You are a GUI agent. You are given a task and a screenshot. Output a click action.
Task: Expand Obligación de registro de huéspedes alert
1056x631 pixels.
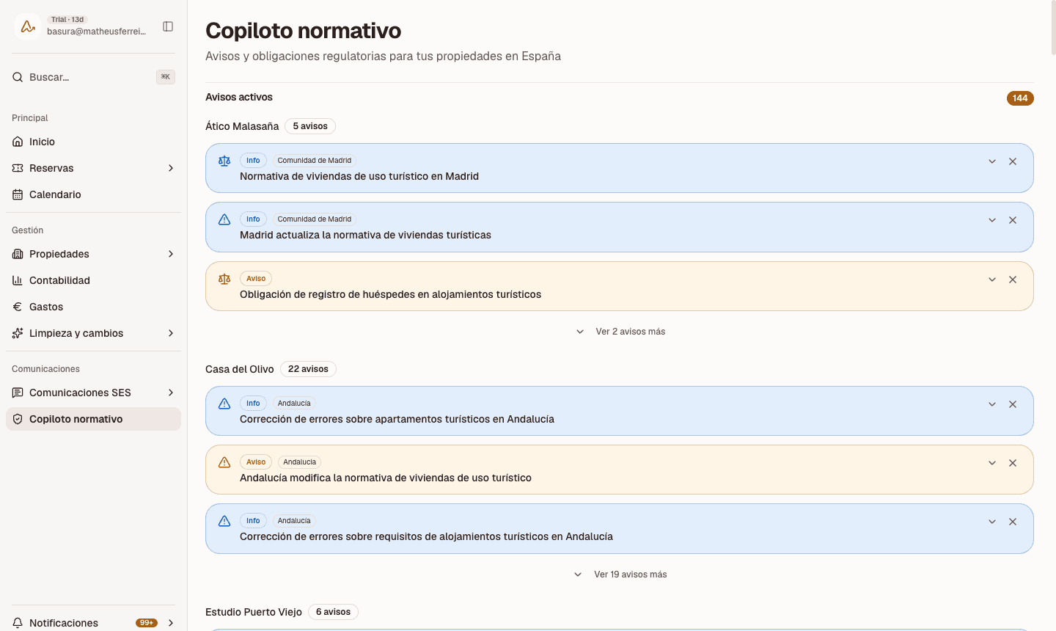[992, 280]
